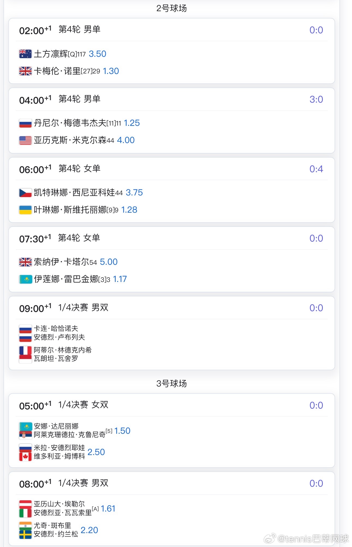Click the UK flag beside 卡梅伦·诺里
The width and height of the screenshot is (352, 547).
coord(25,71)
